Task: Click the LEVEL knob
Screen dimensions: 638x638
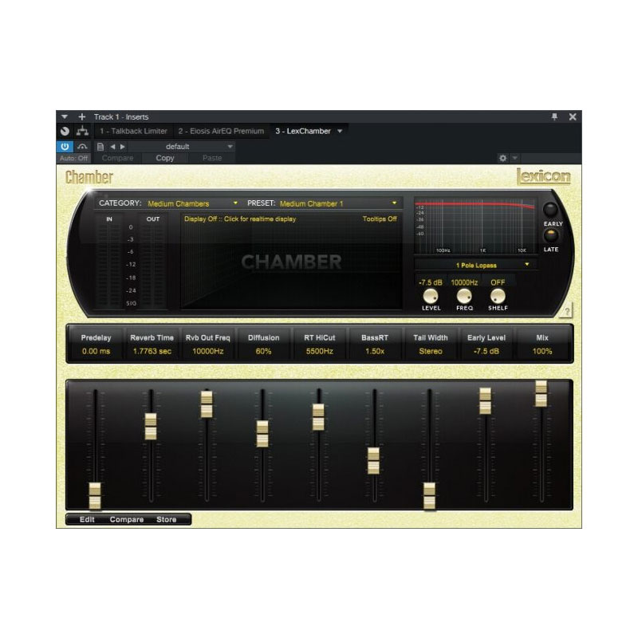Action: [431, 296]
